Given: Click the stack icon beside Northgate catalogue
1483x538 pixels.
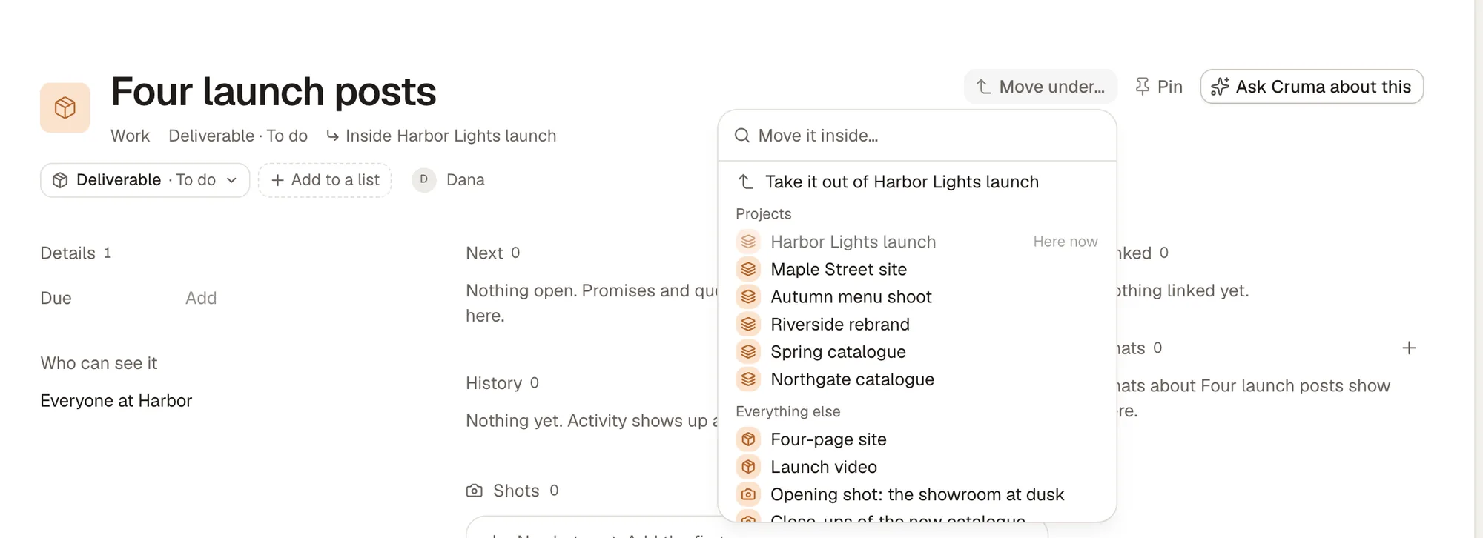Looking at the screenshot, I should [x=748, y=379].
